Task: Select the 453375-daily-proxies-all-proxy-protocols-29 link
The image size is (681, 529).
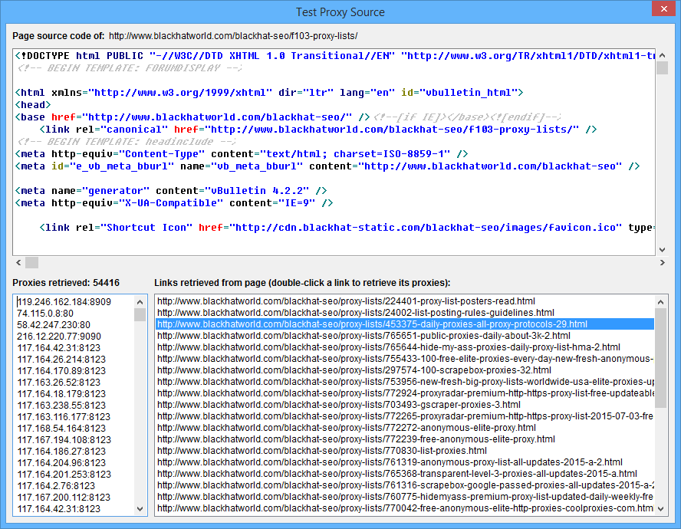Action: (405, 324)
